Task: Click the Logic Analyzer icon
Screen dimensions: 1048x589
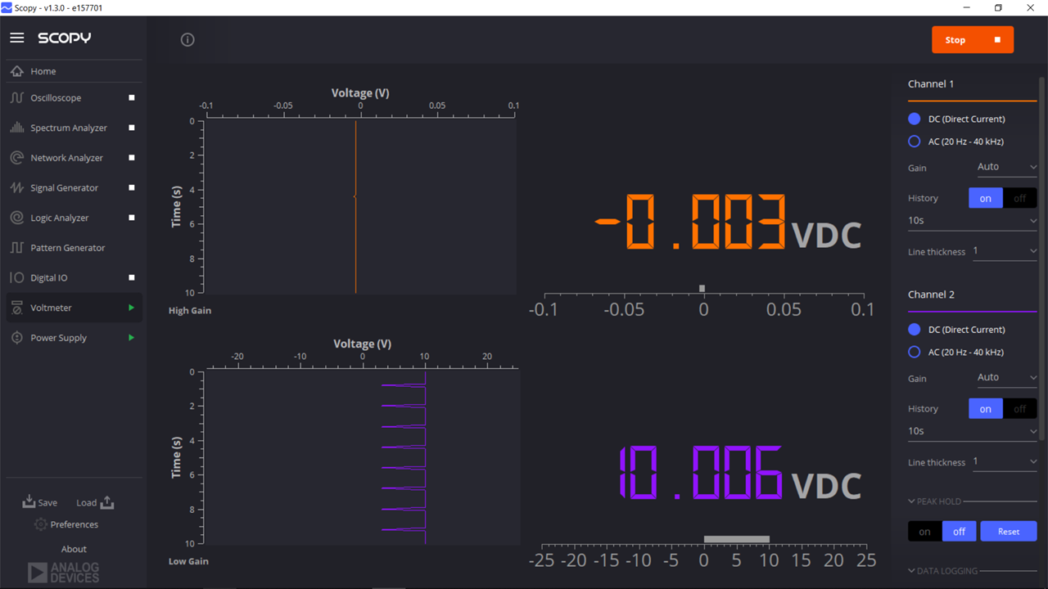Action: (x=17, y=218)
